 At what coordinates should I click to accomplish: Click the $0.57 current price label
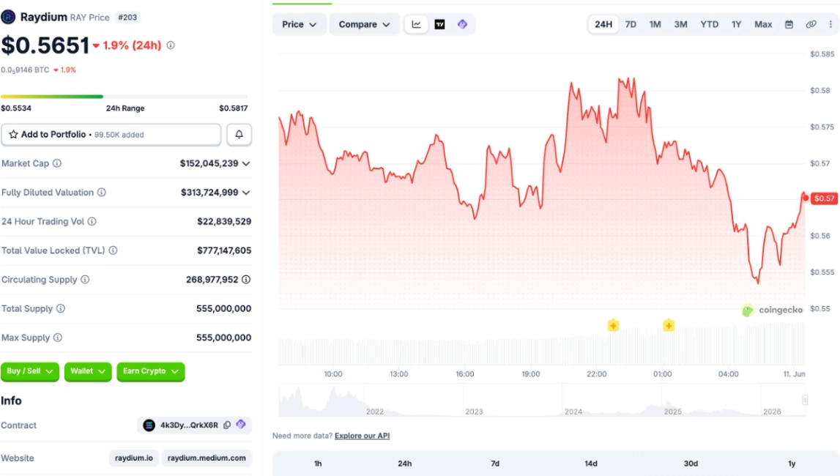coord(824,198)
